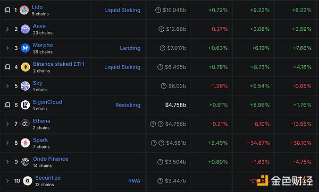This screenshot has width=319, height=192.
Task: Expand the Ethena row chevron
Action: tap(7, 124)
